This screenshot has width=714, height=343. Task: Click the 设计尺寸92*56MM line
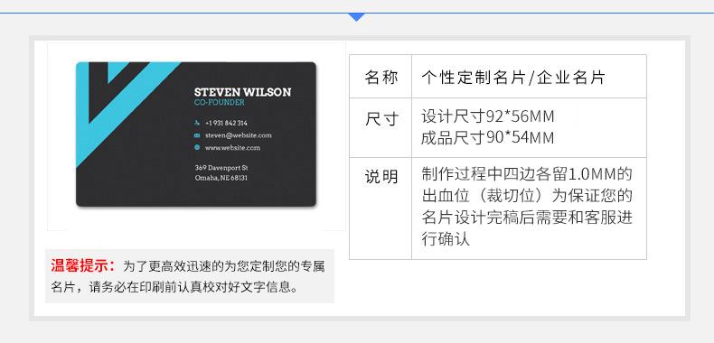[x=488, y=117]
